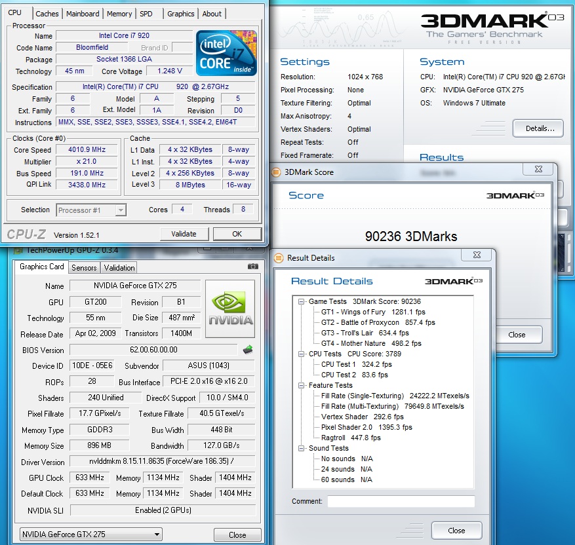Switch to the Sensors tab in GPU-Z
575x545 pixels.
(x=84, y=268)
